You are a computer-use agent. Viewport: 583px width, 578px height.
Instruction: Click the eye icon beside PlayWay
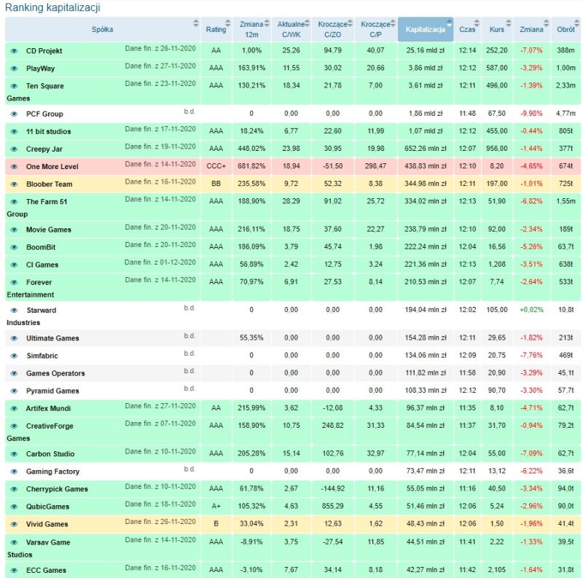pyautogui.click(x=14, y=69)
